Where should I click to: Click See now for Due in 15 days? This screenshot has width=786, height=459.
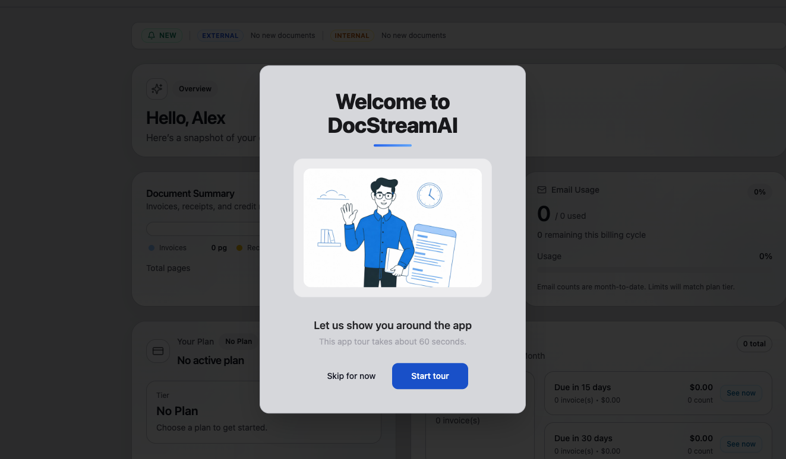tap(741, 393)
